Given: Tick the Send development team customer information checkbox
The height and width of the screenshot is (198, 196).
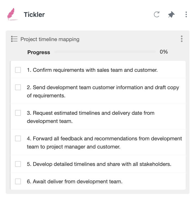Looking at the screenshot, I should (x=18, y=87).
